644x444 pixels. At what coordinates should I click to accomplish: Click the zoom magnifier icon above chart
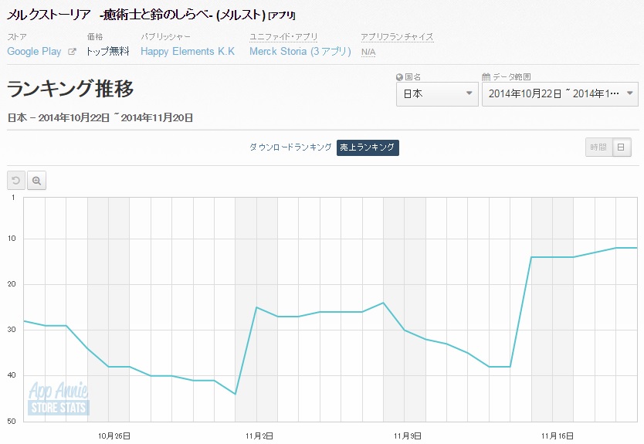(36, 180)
